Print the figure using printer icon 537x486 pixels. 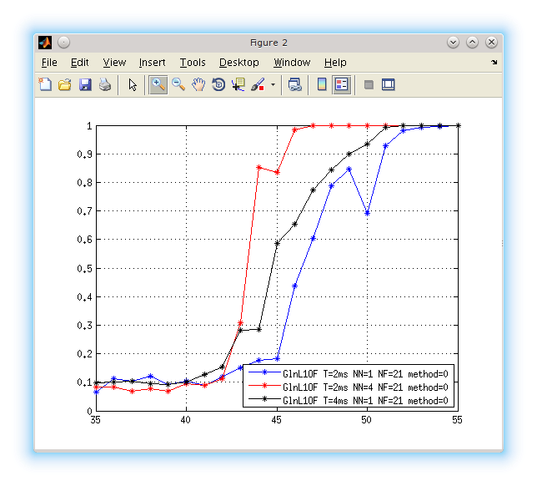point(105,84)
